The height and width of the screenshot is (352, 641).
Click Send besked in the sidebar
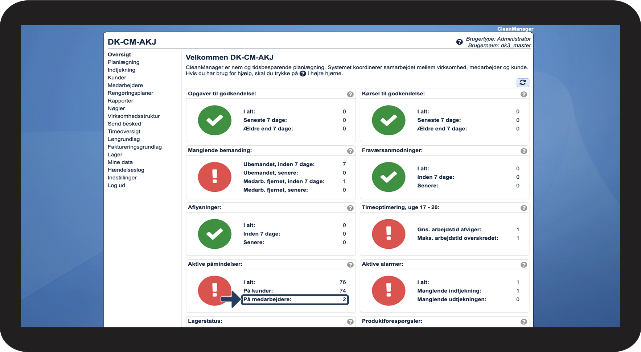[124, 124]
